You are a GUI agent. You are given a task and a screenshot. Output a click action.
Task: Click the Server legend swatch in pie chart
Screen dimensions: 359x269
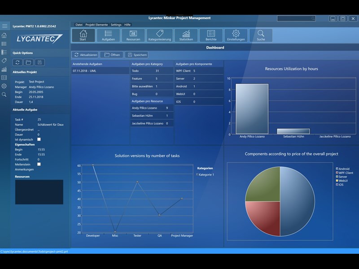click(337, 177)
